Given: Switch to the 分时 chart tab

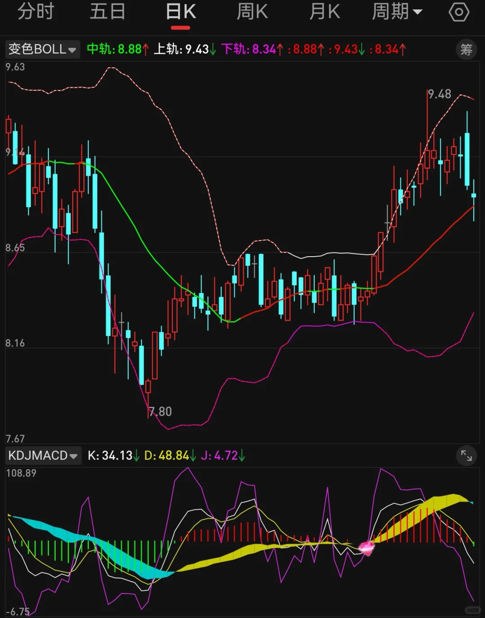Looking at the screenshot, I should coord(36,11).
